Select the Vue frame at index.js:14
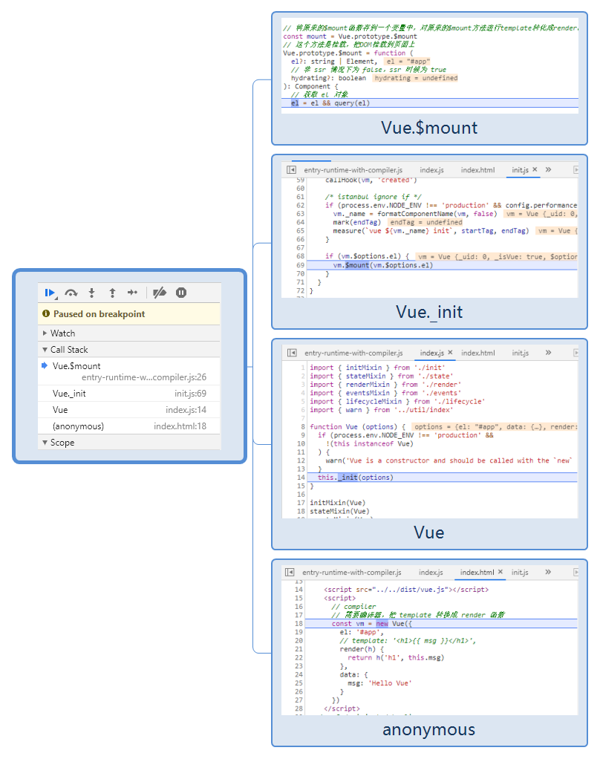This screenshot has width=600, height=759. pyautogui.click(x=128, y=410)
